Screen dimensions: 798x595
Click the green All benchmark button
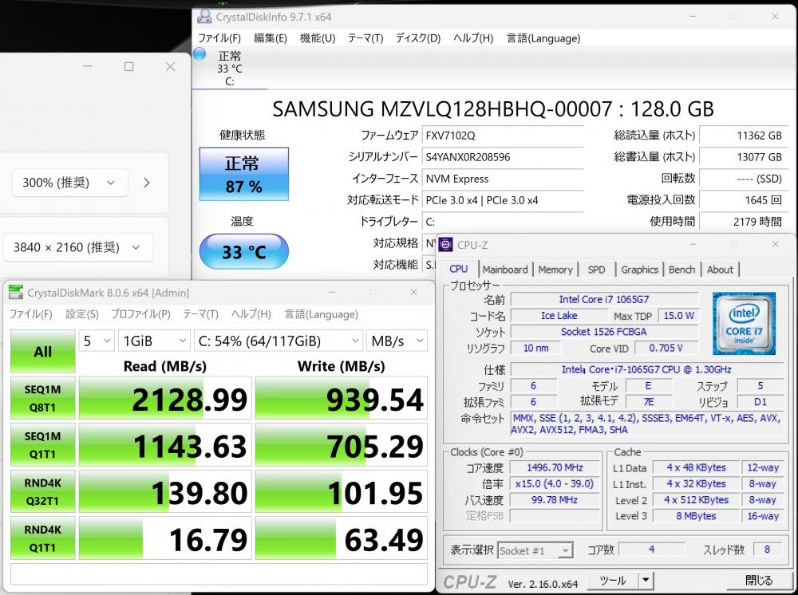[x=43, y=352]
